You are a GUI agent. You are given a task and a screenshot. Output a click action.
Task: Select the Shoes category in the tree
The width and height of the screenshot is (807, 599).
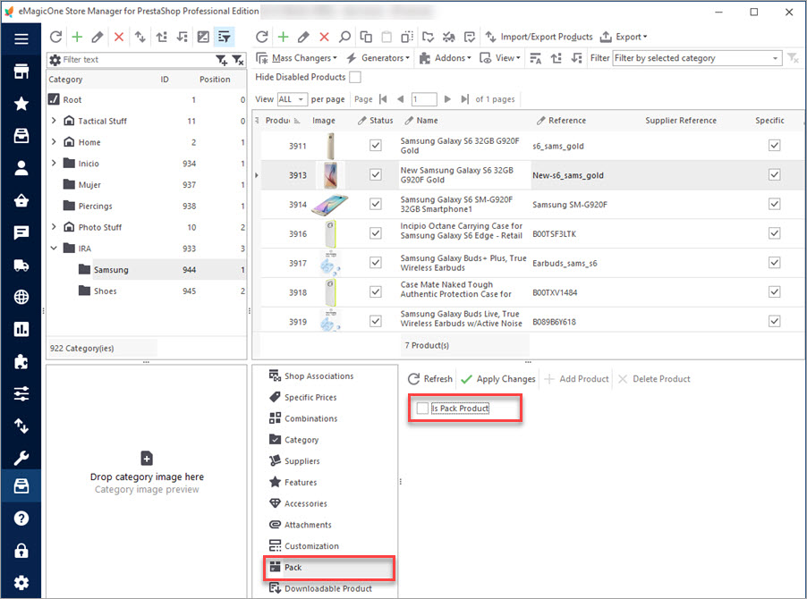pos(105,291)
